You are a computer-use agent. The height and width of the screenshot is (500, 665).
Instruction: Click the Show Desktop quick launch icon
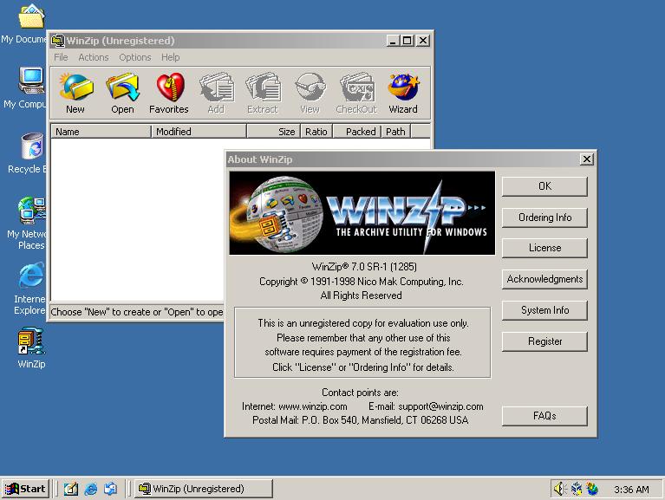point(71,489)
